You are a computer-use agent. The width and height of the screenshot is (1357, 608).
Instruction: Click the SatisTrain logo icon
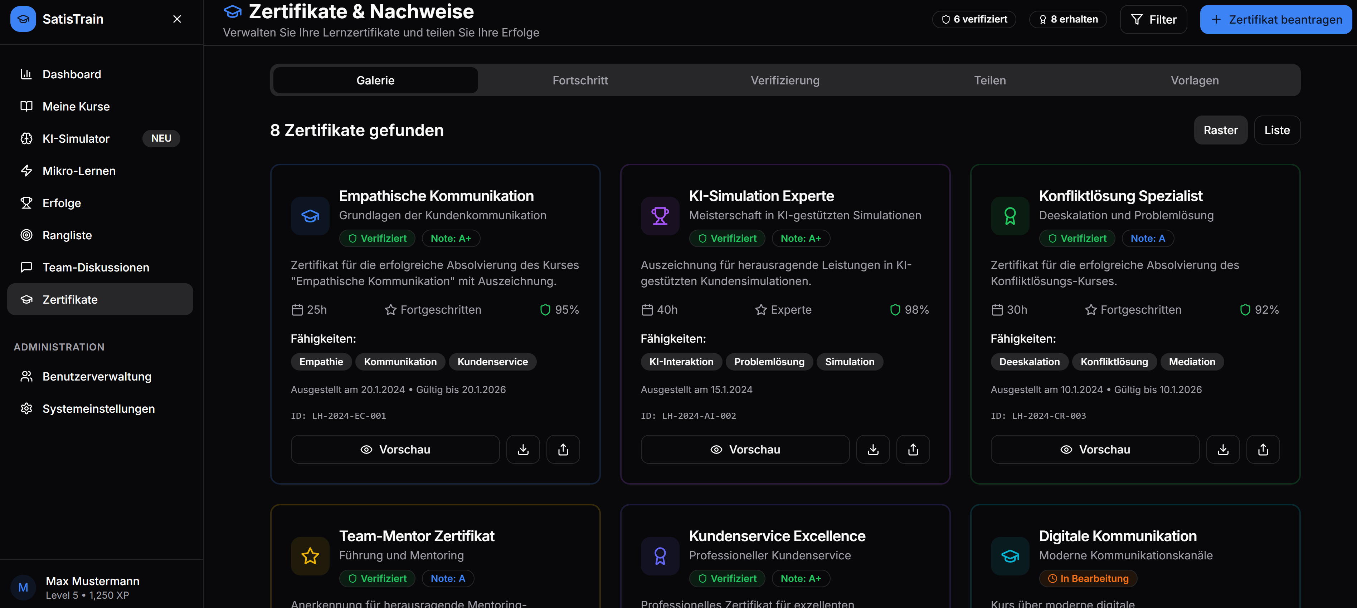coord(23,19)
